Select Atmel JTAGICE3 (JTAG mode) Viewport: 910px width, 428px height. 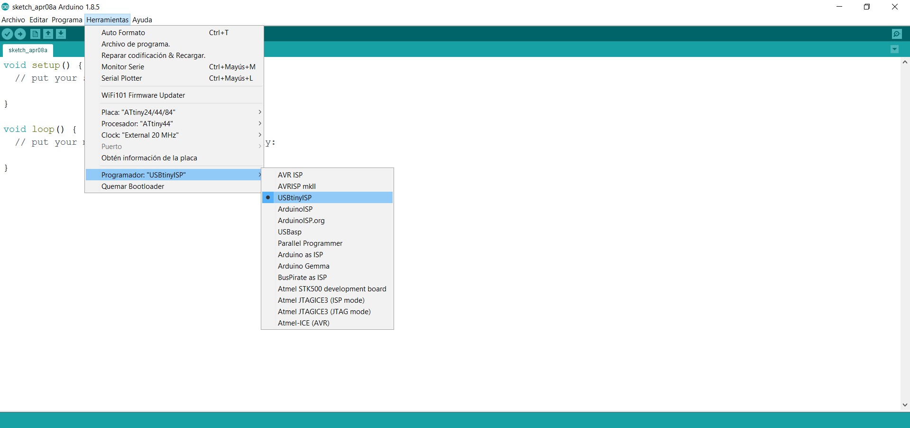coord(327,311)
